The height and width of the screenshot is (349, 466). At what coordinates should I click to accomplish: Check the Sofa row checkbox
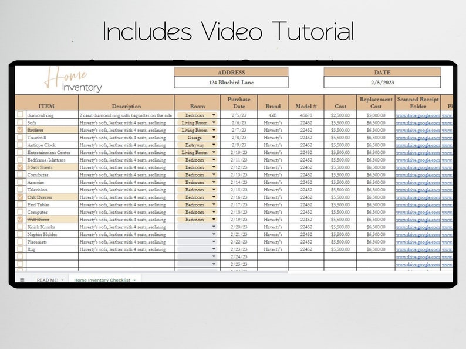click(x=20, y=122)
